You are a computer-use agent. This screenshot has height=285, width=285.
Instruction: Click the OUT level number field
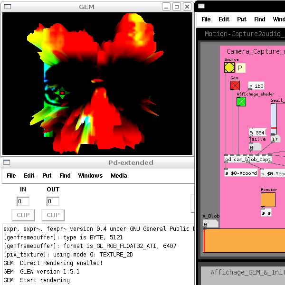tap(53, 201)
